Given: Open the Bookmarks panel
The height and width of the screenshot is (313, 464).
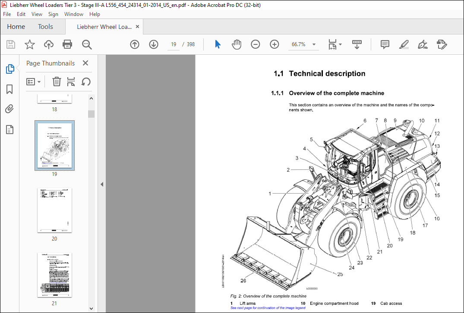Looking at the screenshot, I should pos(9,89).
